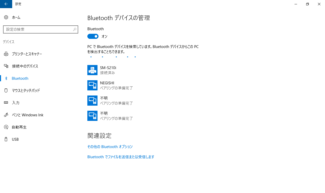Click the SM-S210i printer device icon
This screenshot has height=193, width=325.
click(x=92, y=70)
